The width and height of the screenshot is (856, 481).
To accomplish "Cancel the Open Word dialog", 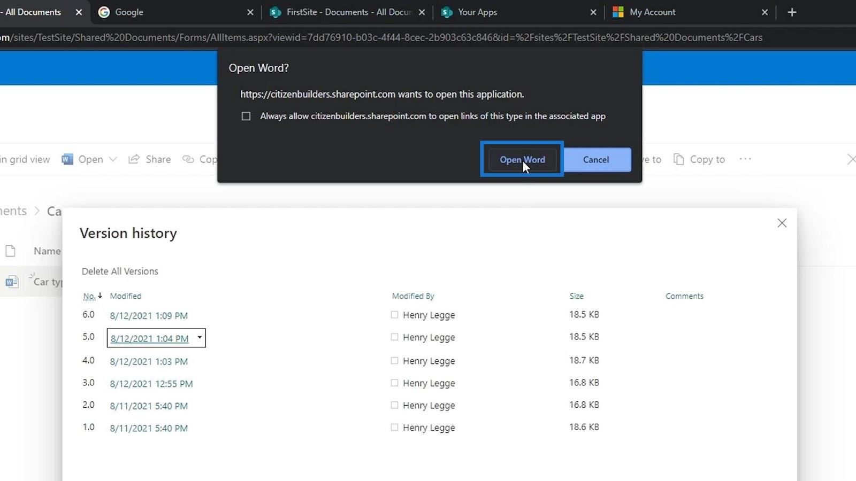I will click(x=596, y=159).
